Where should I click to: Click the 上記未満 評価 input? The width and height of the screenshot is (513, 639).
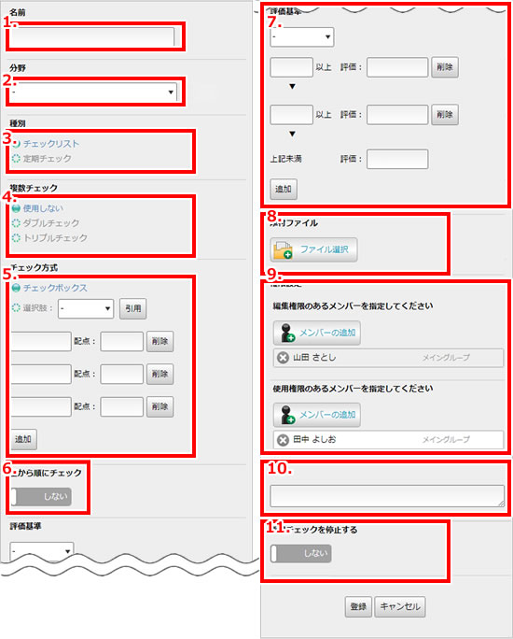click(x=397, y=159)
